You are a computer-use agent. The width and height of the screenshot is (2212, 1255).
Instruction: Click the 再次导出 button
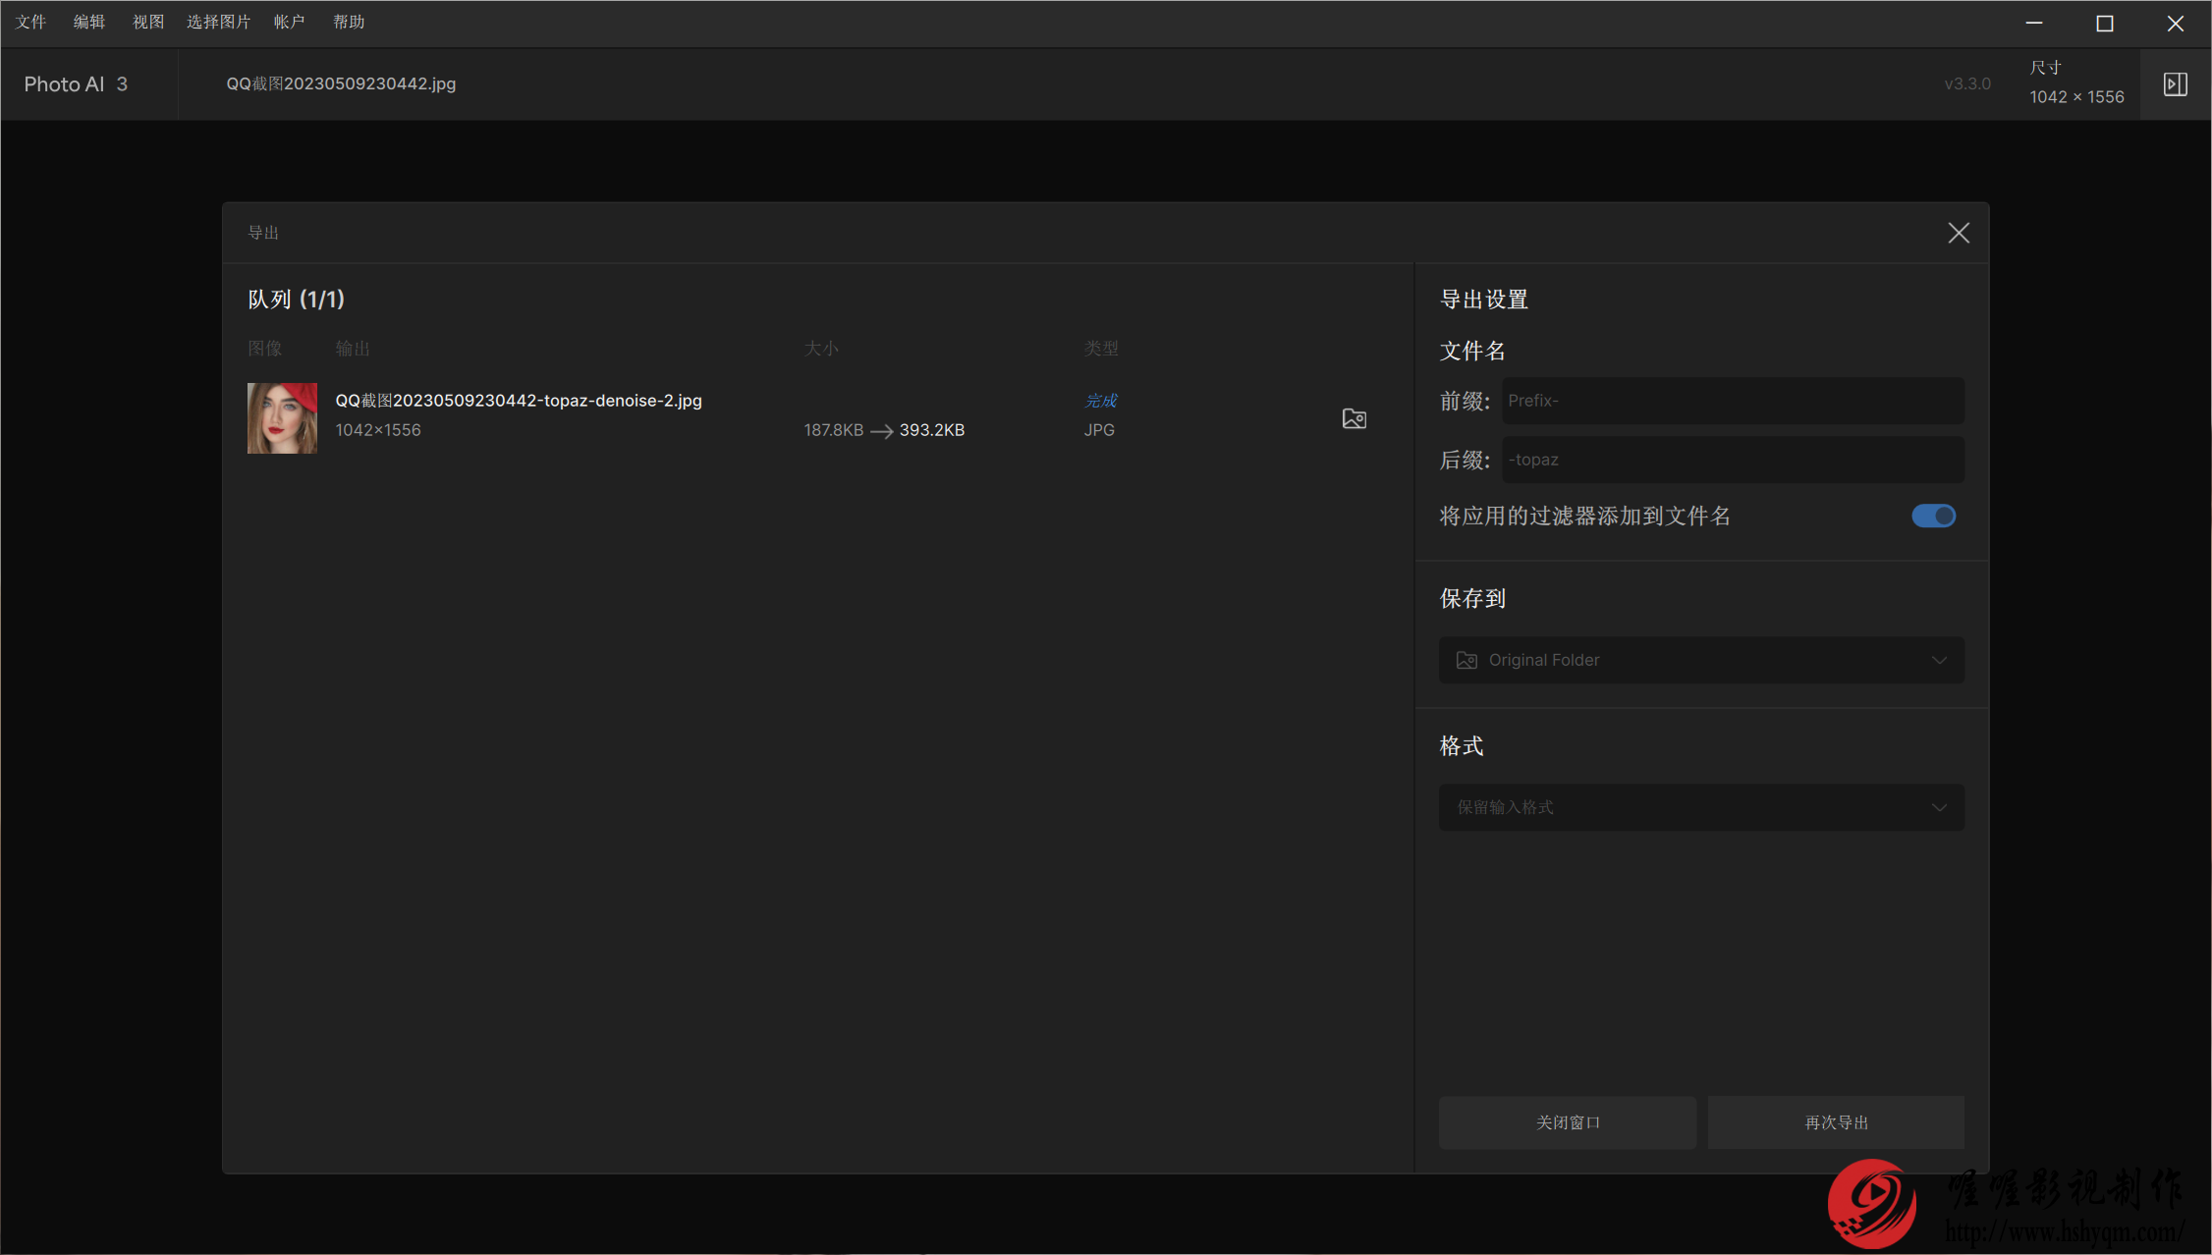(1836, 1122)
